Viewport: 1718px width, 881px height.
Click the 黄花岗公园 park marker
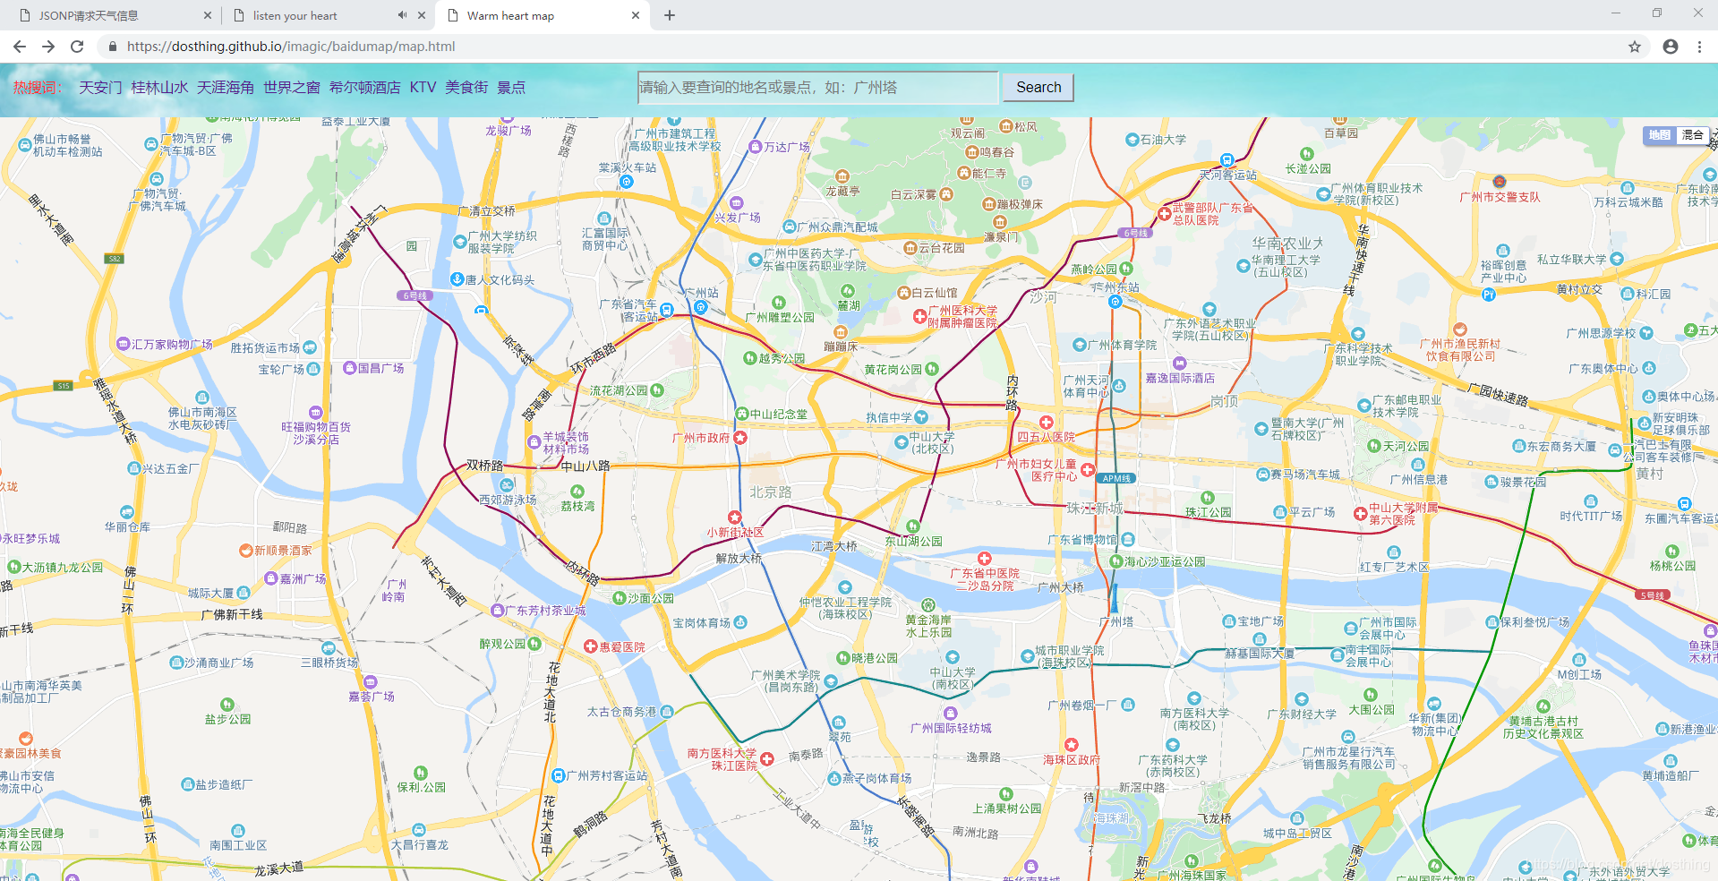[932, 369]
